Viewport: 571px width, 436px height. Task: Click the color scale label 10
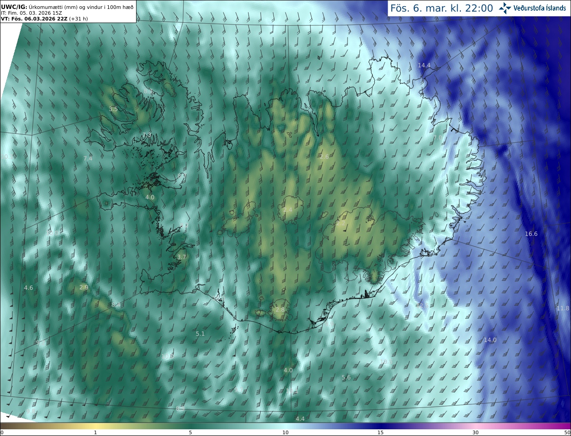point(285,432)
